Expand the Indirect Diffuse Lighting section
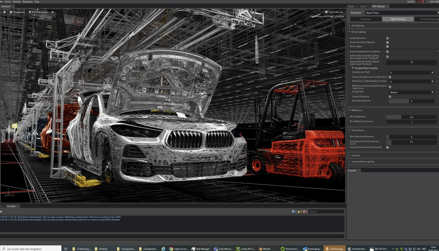The image size is (439, 251). (349, 162)
